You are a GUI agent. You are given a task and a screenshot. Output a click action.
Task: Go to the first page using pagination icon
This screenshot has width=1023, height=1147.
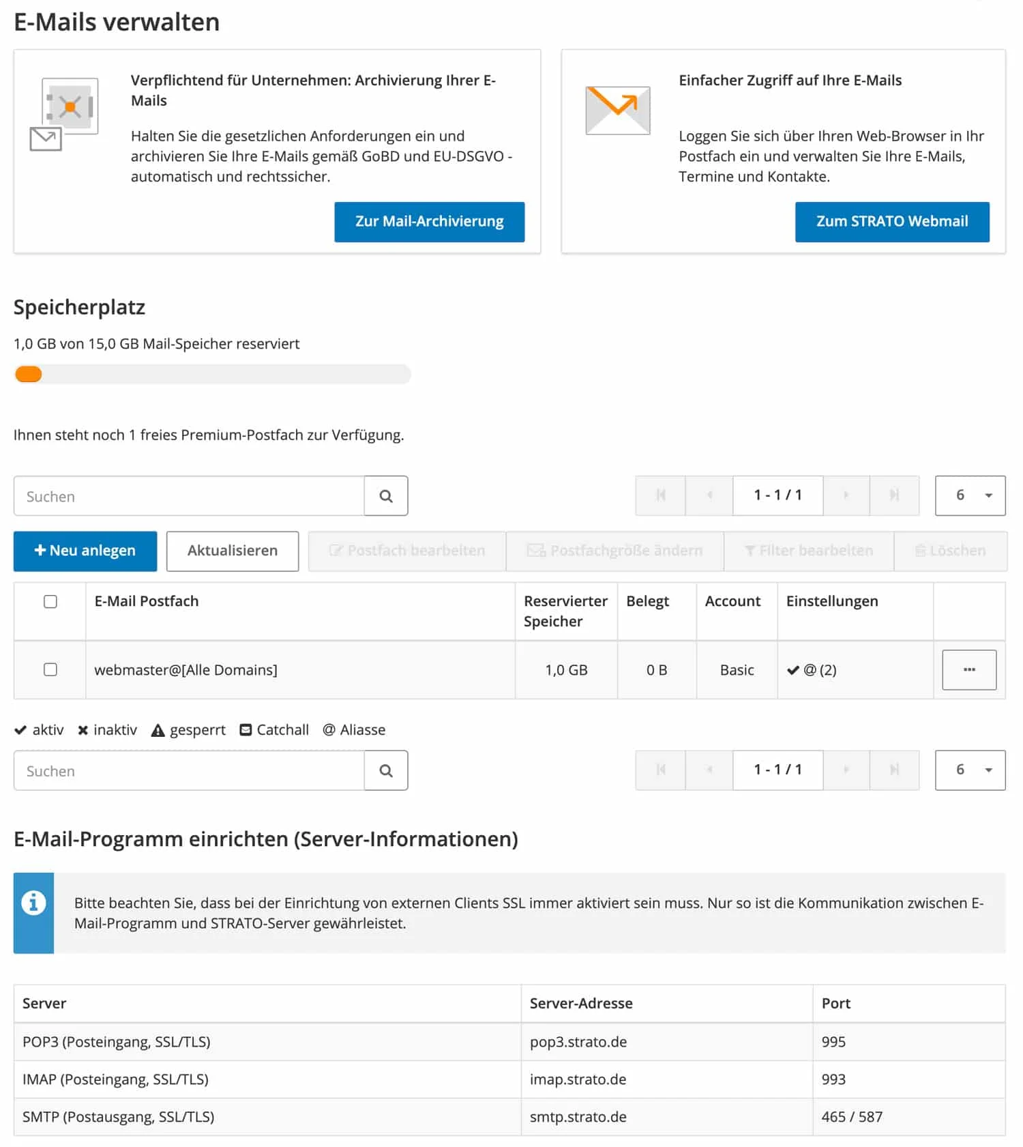(659, 496)
